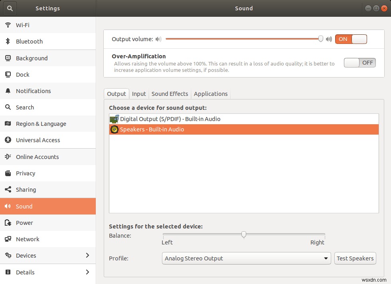This screenshot has width=391, height=284.
Task: Select the Privacy hand icon
Action: click(8, 173)
